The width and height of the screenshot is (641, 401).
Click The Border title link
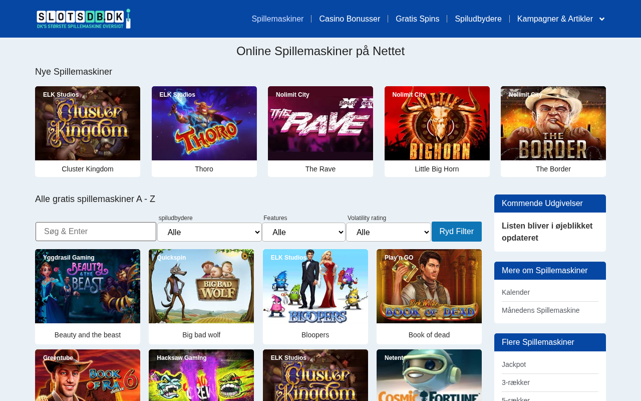[553, 169]
